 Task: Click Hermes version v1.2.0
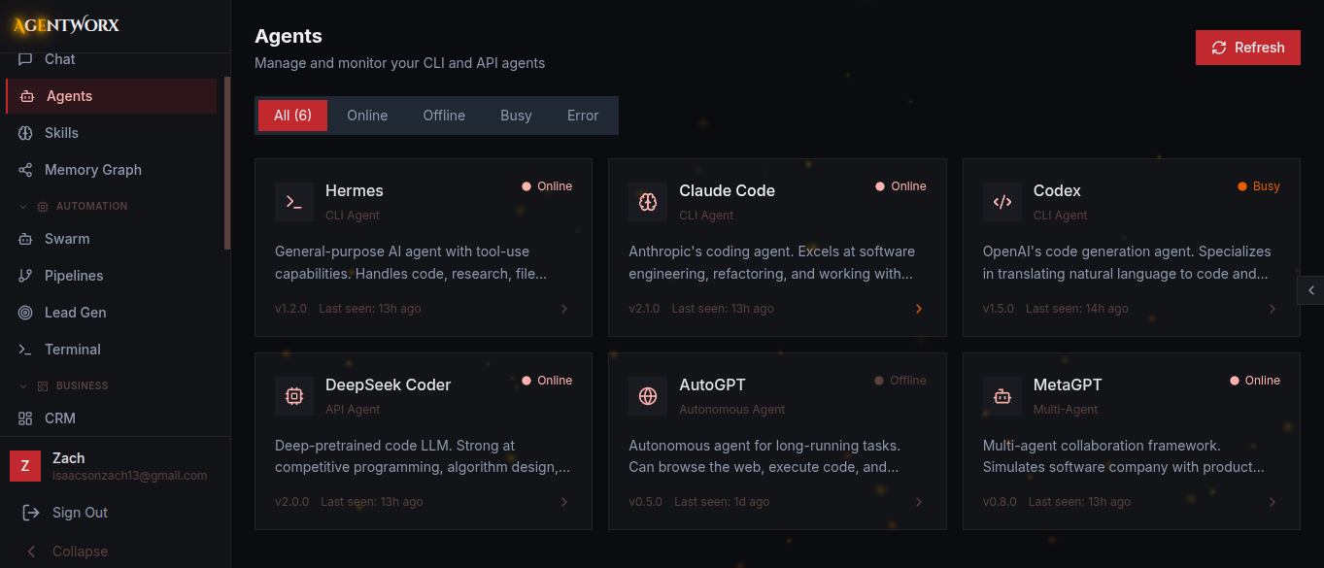pyautogui.click(x=290, y=309)
